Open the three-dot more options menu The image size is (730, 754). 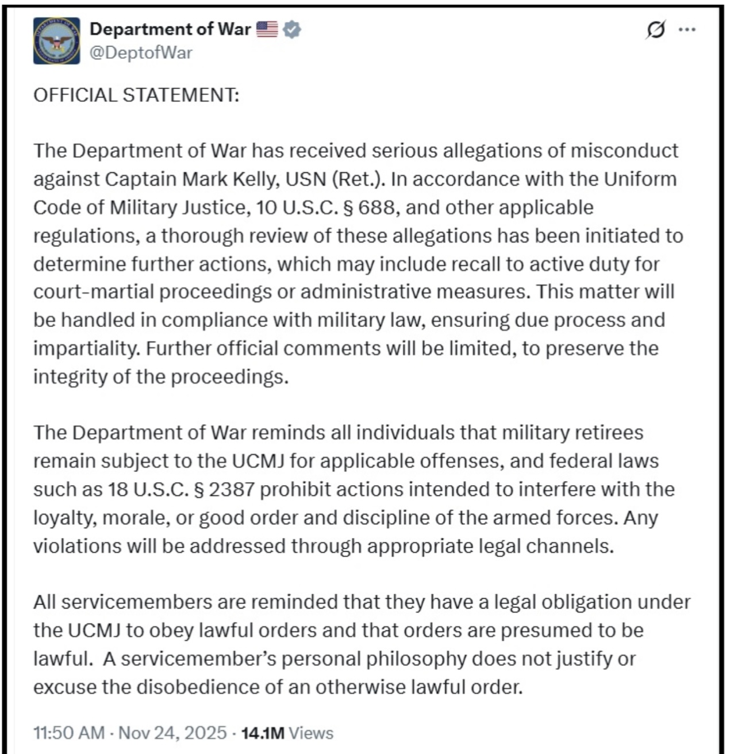click(687, 30)
